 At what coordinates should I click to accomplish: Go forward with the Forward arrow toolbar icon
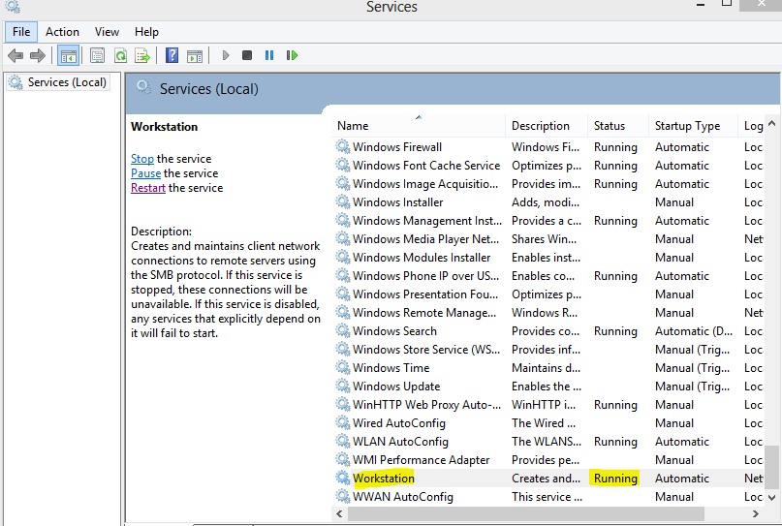(x=38, y=55)
